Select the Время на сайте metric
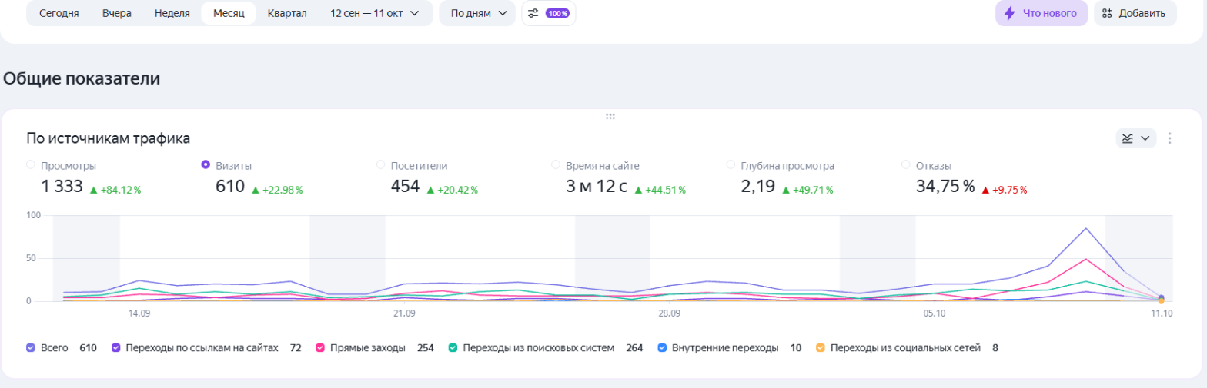This screenshot has width=1207, height=388. (557, 164)
